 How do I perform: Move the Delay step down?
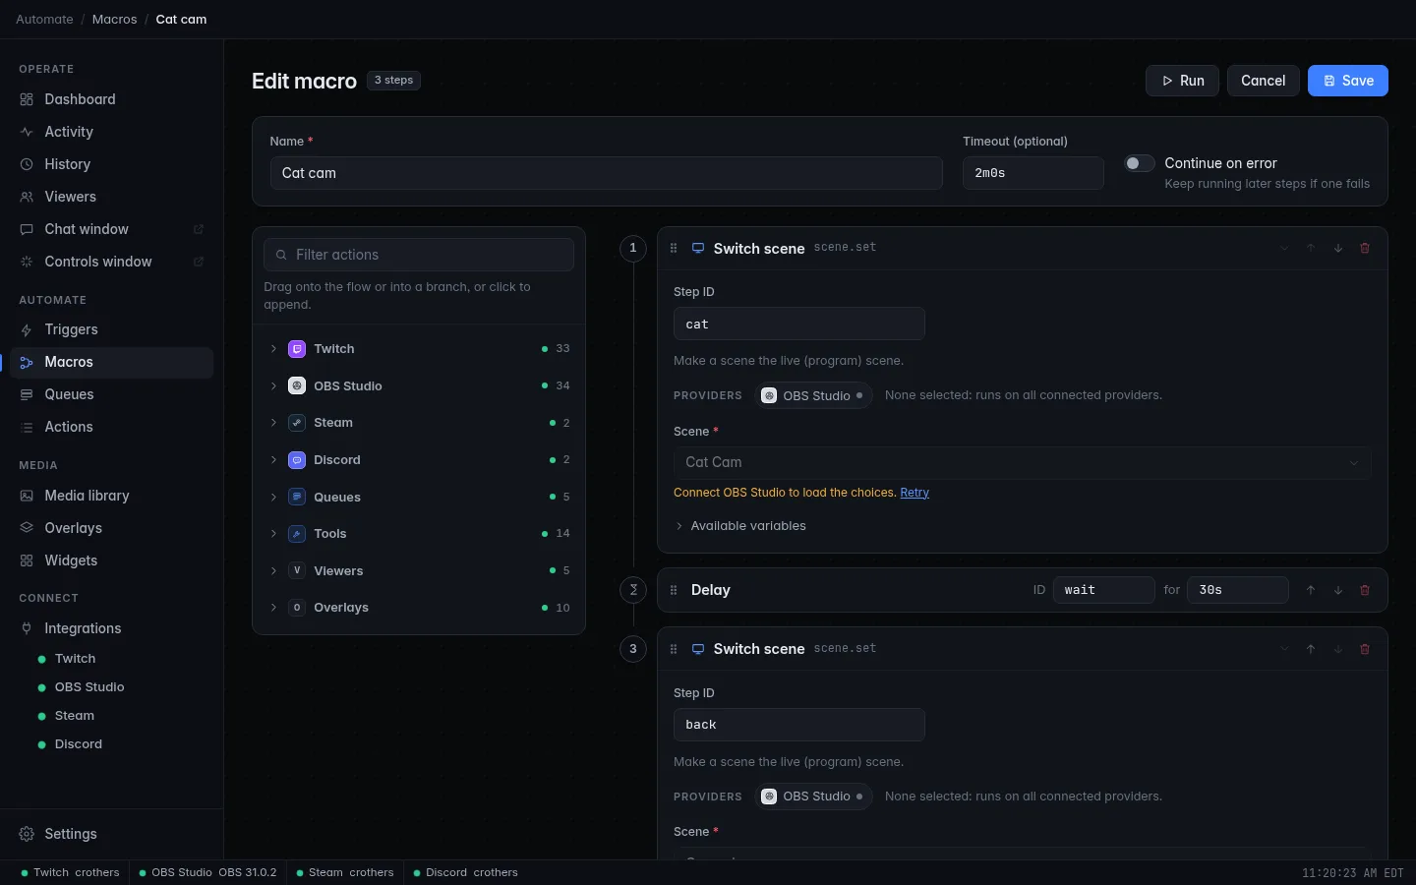[1338, 590]
